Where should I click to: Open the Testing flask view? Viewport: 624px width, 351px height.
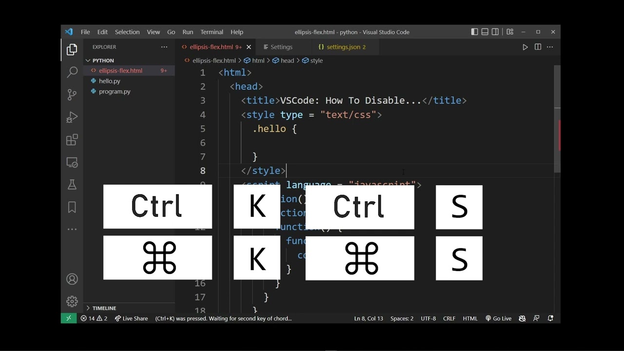point(72,185)
